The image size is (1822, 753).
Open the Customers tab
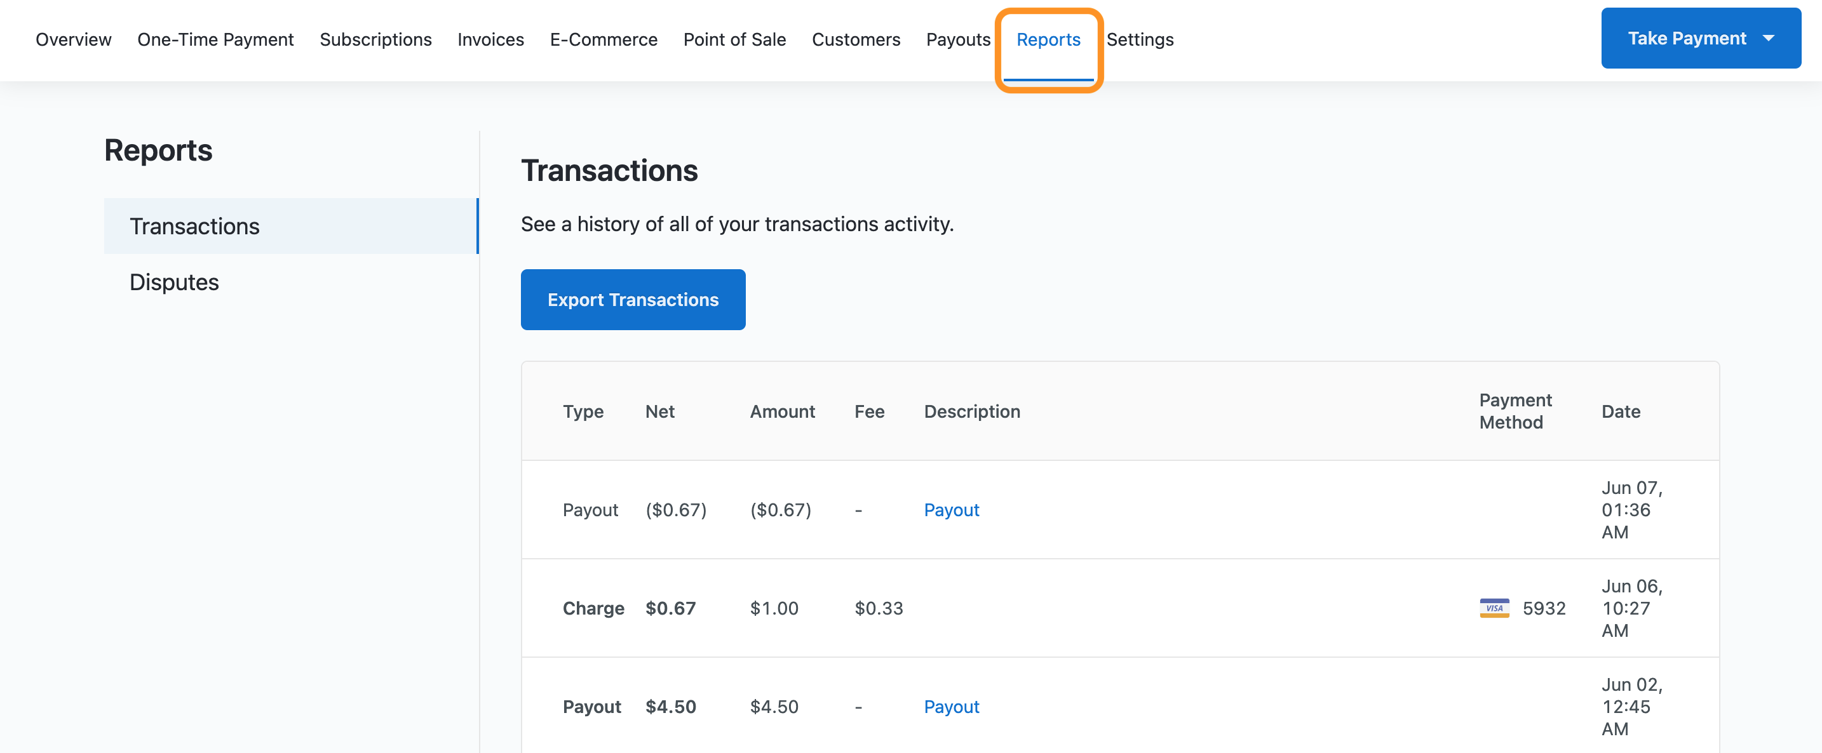coord(856,39)
